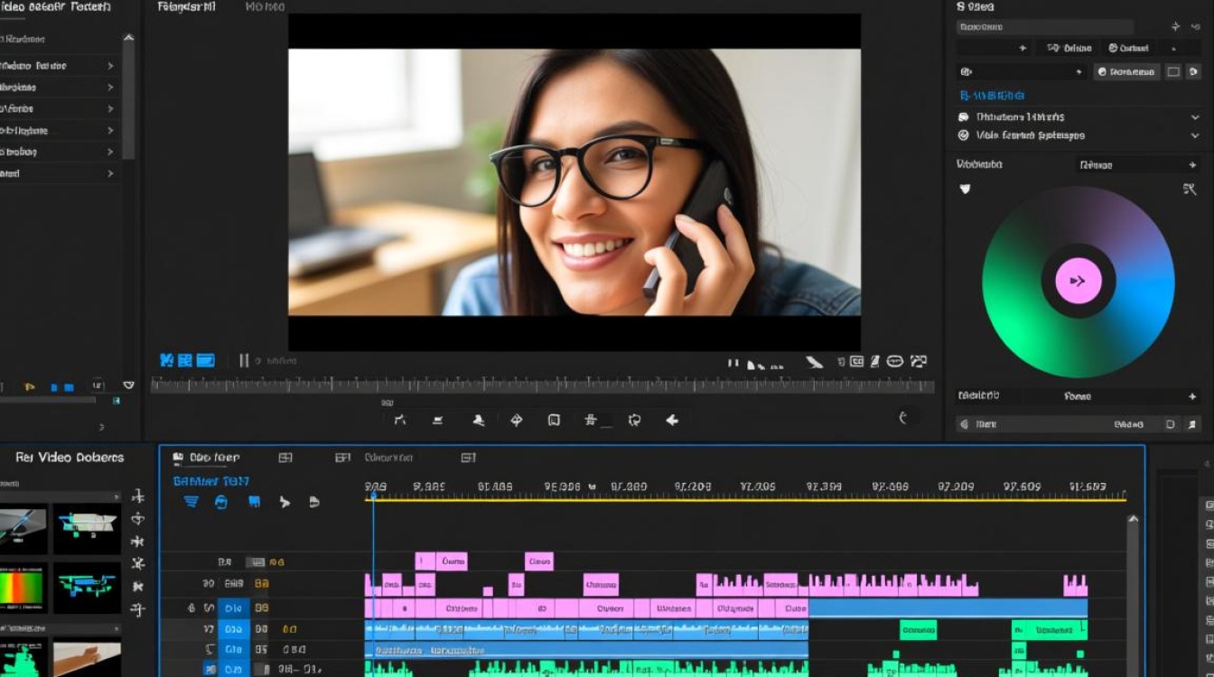This screenshot has width=1214, height=677.
Task: Click the up arrow of the timeline's vertical scrollbar
Action: click(x=1133, y=519)
